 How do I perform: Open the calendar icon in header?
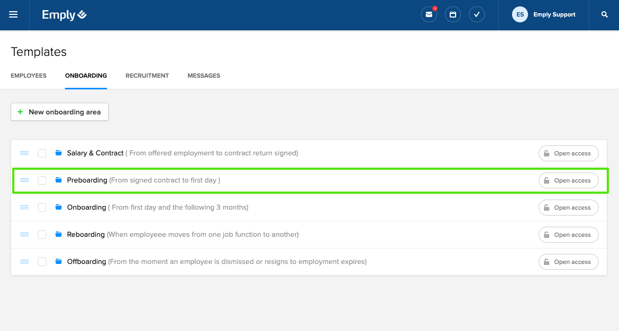pyautogui.click(x=453, y=15)
